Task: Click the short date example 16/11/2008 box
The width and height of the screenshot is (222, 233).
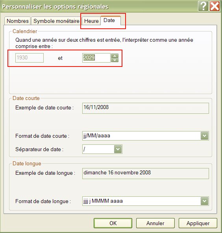Action: (146, 108)
